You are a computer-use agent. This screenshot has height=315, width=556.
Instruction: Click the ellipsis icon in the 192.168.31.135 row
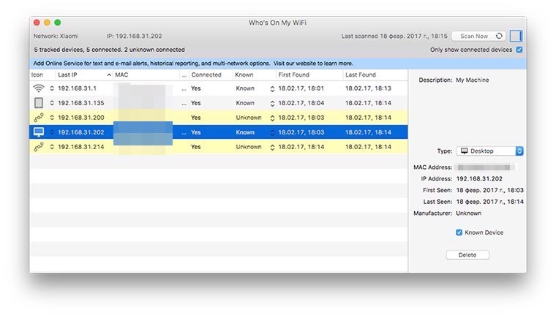[184, 102]
